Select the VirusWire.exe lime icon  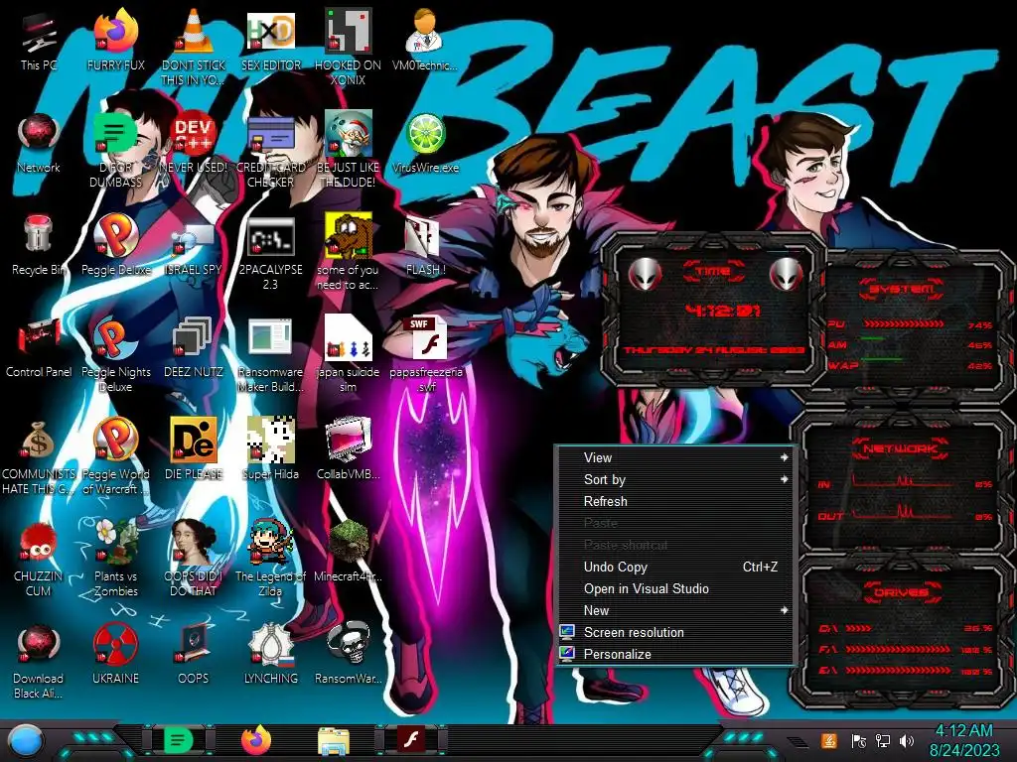pos(425,143)
